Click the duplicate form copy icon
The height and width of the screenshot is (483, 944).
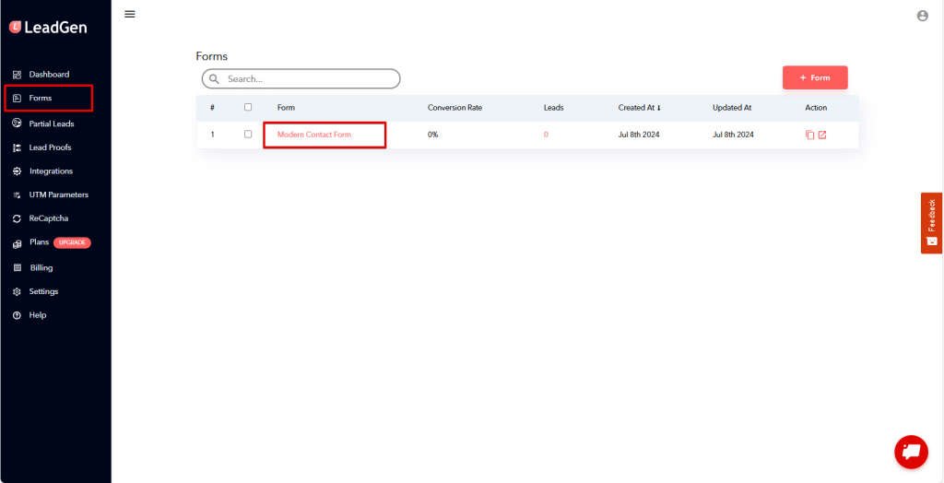(x=809, y=135)
